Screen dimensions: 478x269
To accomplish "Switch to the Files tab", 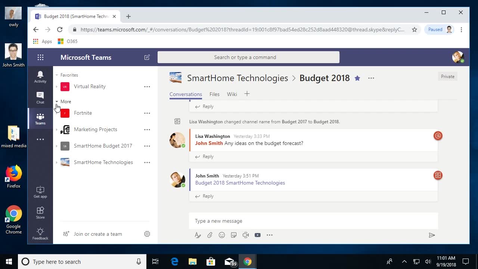I will (214, 94).
